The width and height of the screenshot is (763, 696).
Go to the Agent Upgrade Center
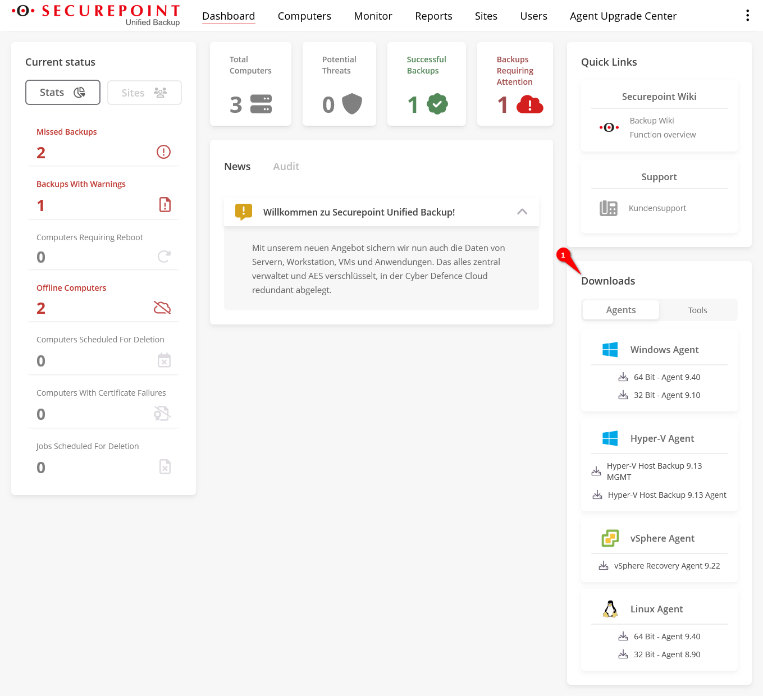pos(623,16)
